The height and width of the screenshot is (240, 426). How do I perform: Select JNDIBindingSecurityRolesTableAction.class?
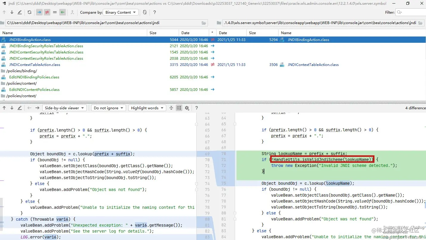pos(46,46)
